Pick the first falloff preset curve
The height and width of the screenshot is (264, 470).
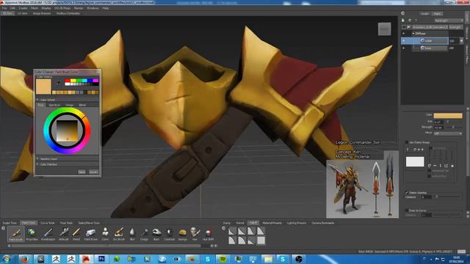click(233, 231)
